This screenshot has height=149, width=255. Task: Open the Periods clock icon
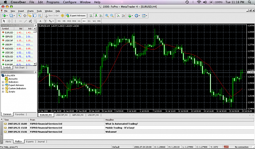[136, 16]
